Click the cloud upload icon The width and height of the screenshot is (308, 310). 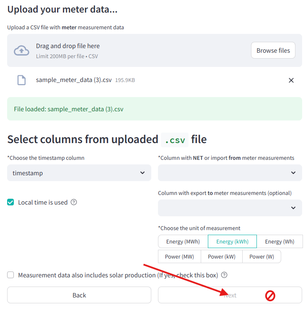tap(21, 51)
